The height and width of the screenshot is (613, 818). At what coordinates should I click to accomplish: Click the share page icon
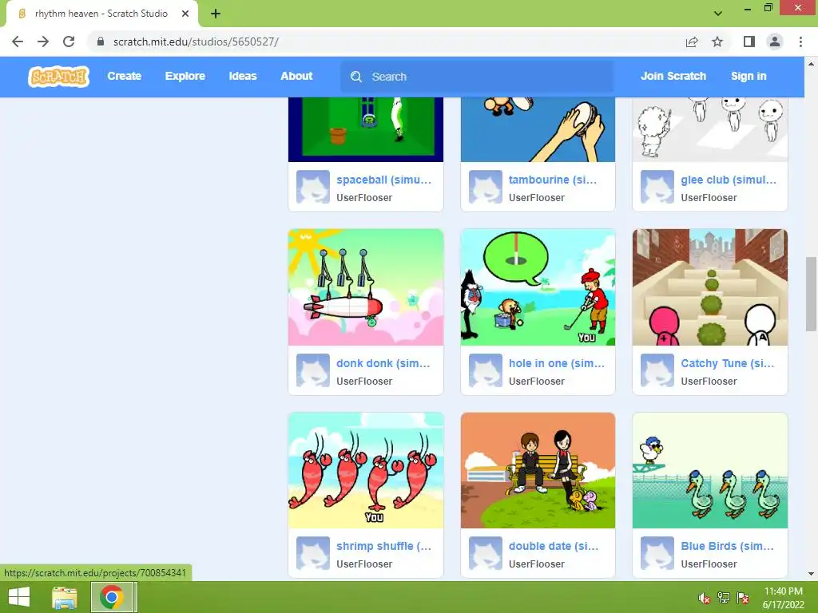click(692, 42)
